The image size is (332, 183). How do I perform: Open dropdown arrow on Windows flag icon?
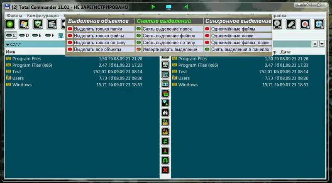27,27
